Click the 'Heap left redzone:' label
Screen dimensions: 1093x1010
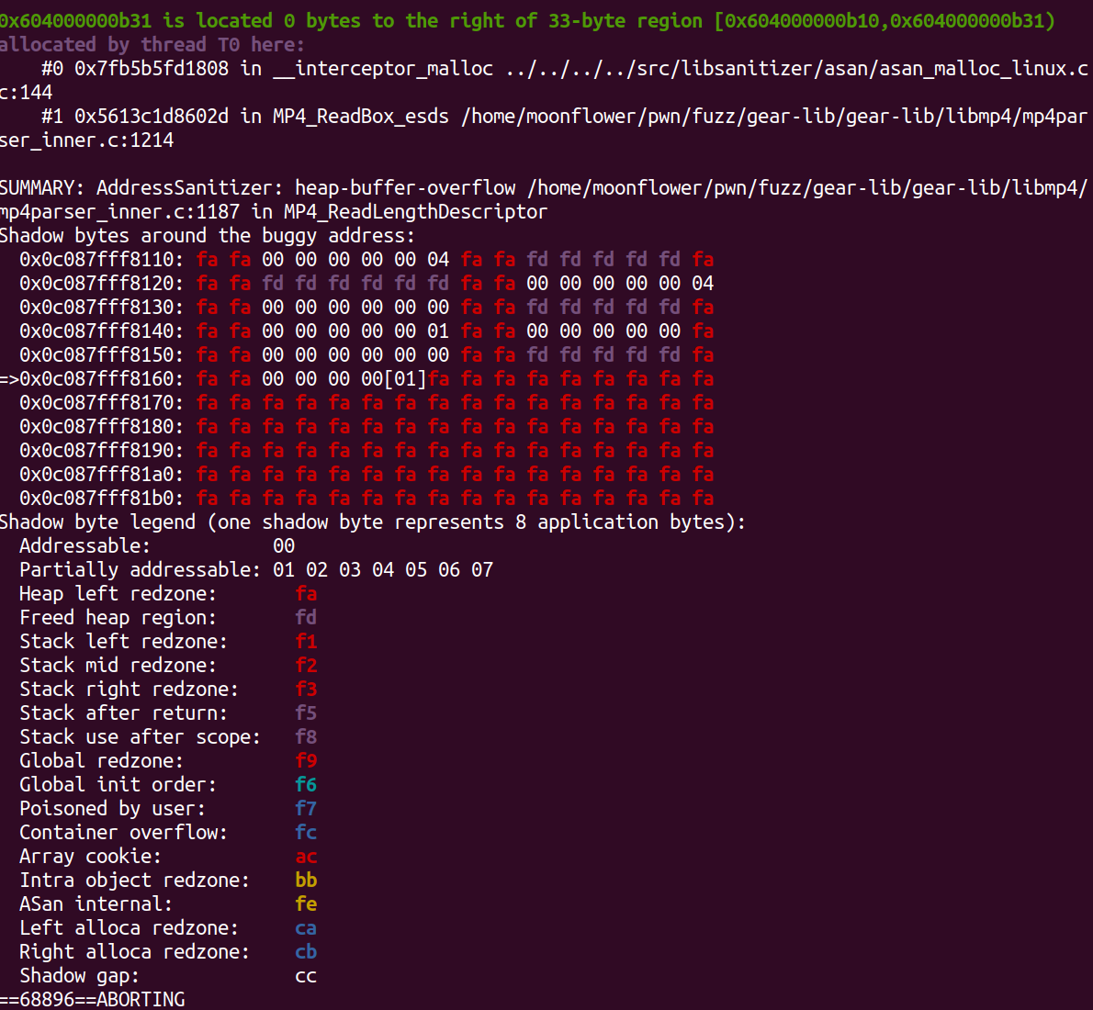pyautogui.click(x=118, y=594)
